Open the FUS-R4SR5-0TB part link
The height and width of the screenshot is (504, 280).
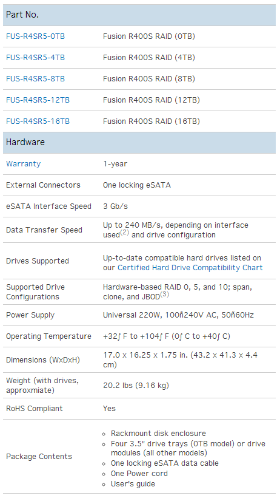pyautogui.click(x=35, y=36)
